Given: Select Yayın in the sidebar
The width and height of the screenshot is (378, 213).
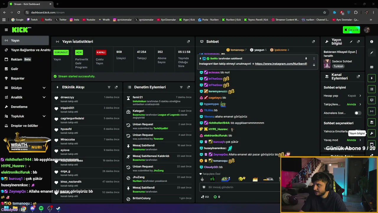Looking at the screenshot, I should tap(25, 41).
